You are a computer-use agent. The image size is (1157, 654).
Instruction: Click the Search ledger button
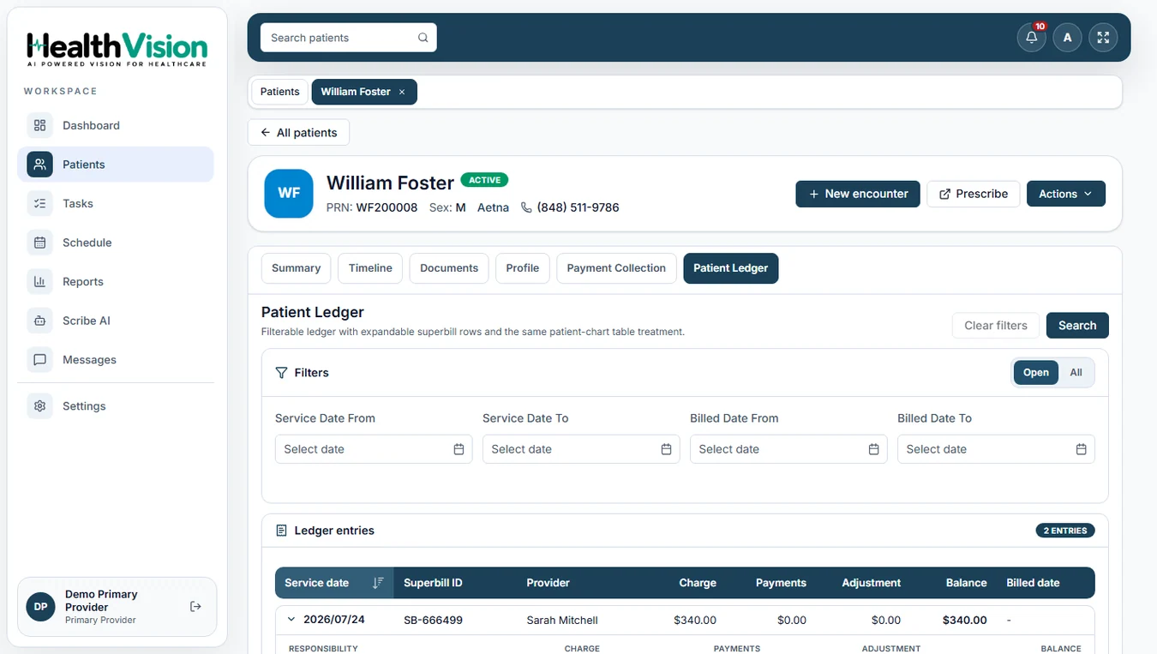[x=1077, y=326]
